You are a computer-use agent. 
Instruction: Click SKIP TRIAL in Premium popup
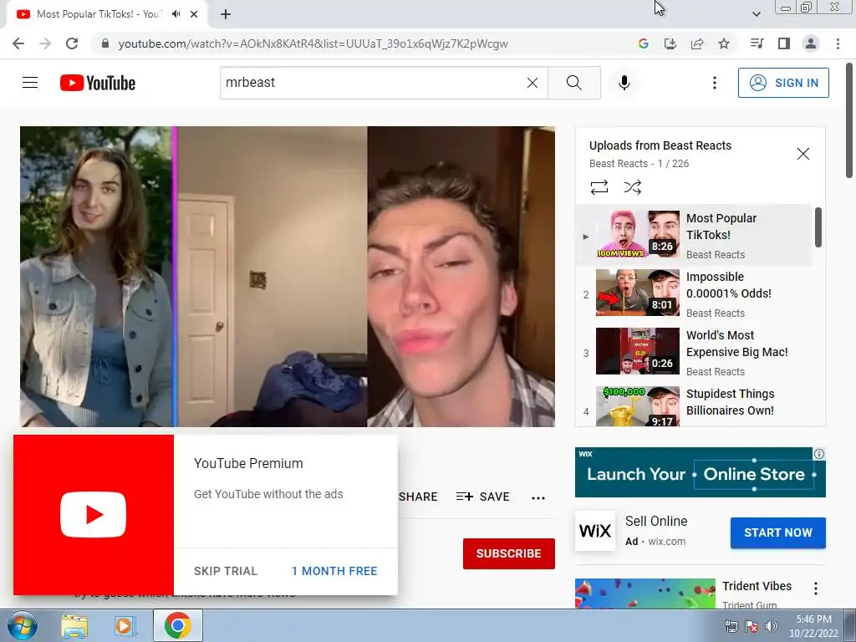[x=226, y=571]
